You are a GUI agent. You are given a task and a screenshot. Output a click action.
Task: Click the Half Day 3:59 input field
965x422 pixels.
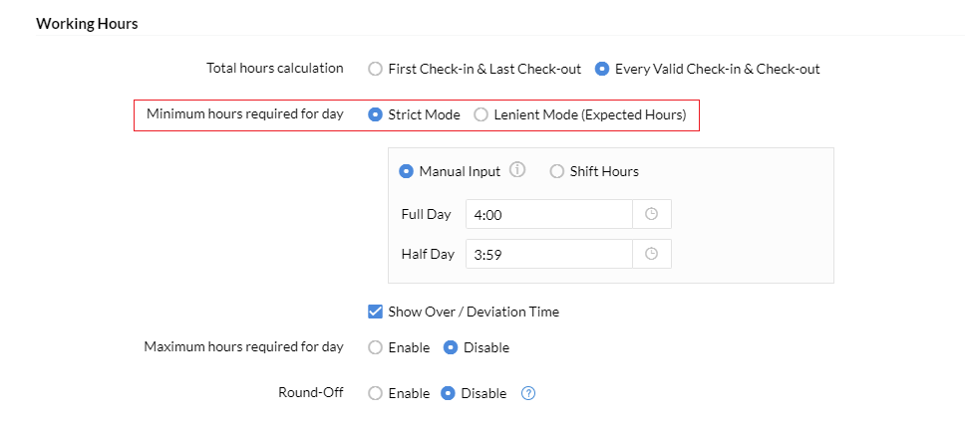(x=549, y=254)
